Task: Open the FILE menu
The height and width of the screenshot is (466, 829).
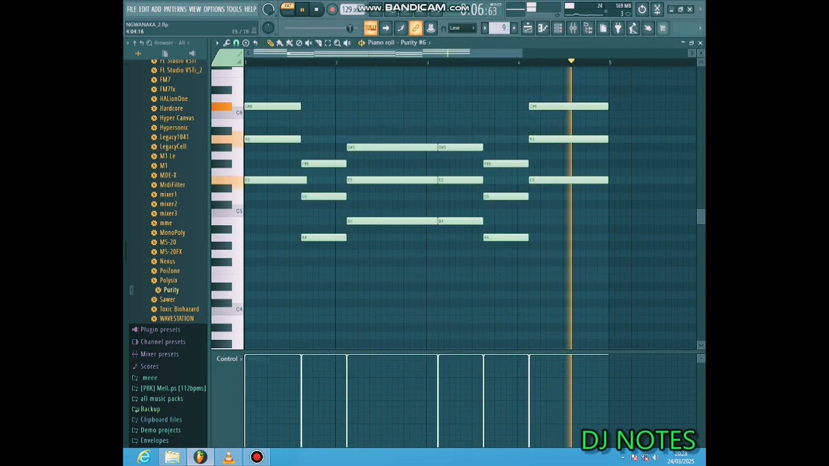Action: pos(131,9)
